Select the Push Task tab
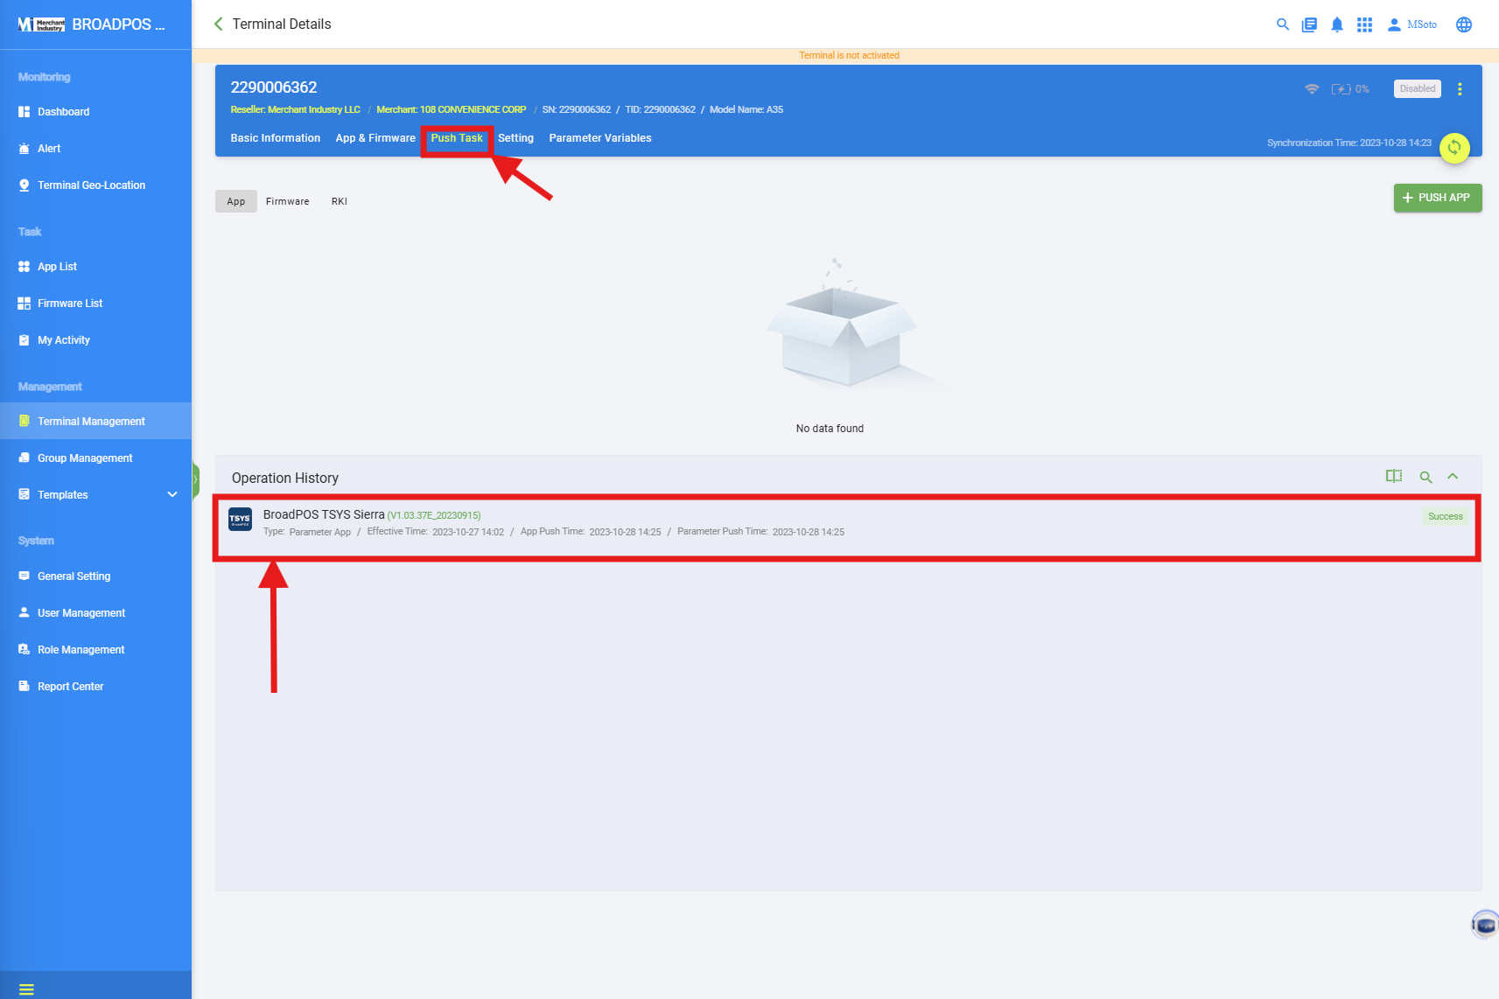The height and width of the screenshot is (999, 1499). [x=457, y=138]
